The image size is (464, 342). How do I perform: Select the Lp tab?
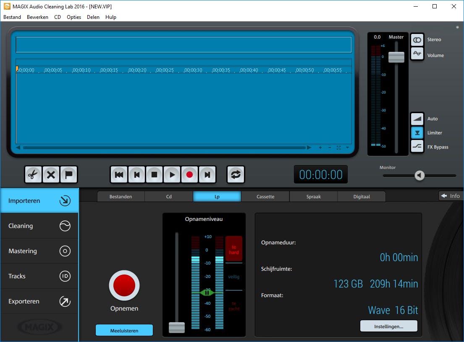(217, 197)
